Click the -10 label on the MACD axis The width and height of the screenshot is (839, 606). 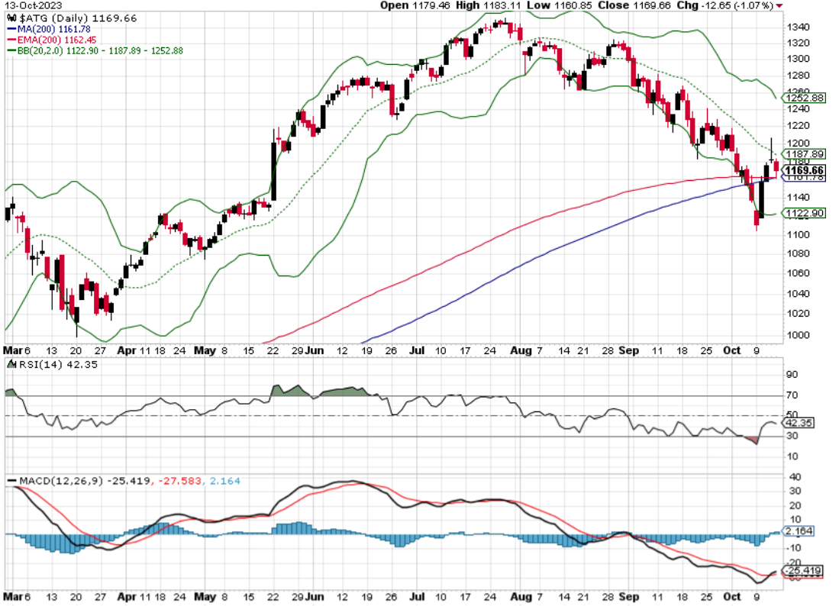coord(793,548)
